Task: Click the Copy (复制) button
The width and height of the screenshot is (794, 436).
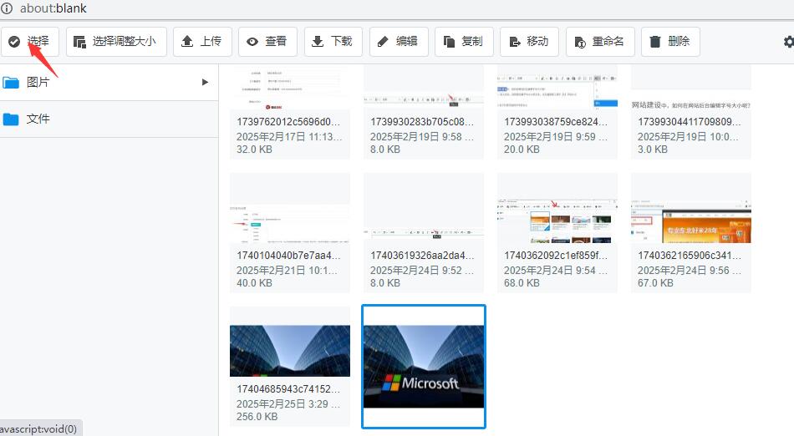Action: click(x=464, y=42)
